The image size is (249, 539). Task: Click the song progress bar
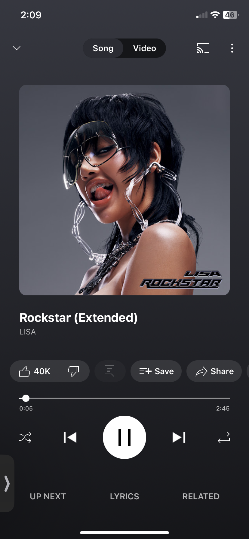click(124, 398)
